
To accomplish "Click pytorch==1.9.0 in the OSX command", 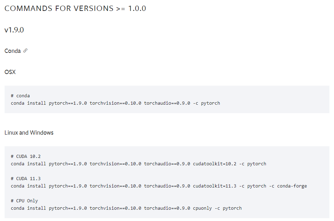I will coord(68,103).
